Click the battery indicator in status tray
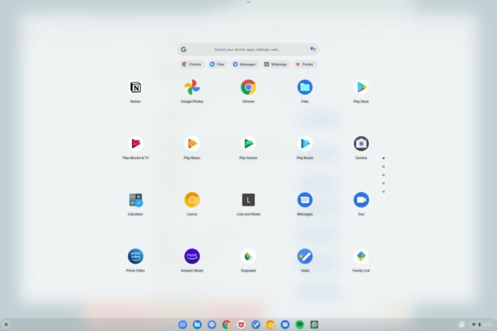Screen dimensions: 497x331 point(480,325)
